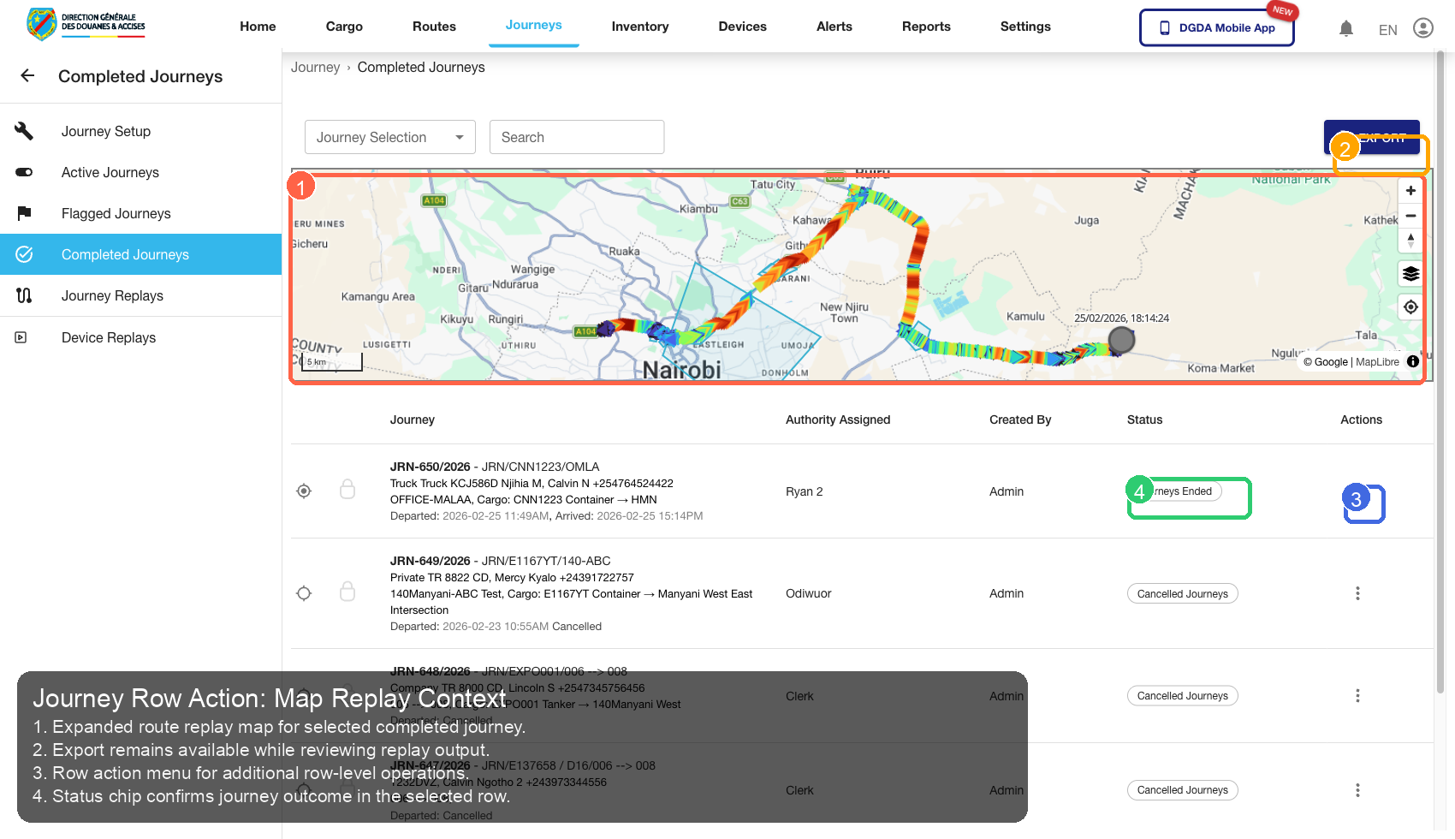Image resolution: width=1455 pixels, height=839 pixels.
Task: Click into the Search field
Action: 576,137
